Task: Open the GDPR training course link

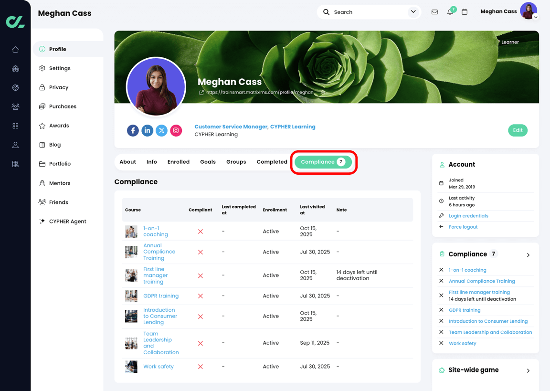Action: (x=161, y=296)
